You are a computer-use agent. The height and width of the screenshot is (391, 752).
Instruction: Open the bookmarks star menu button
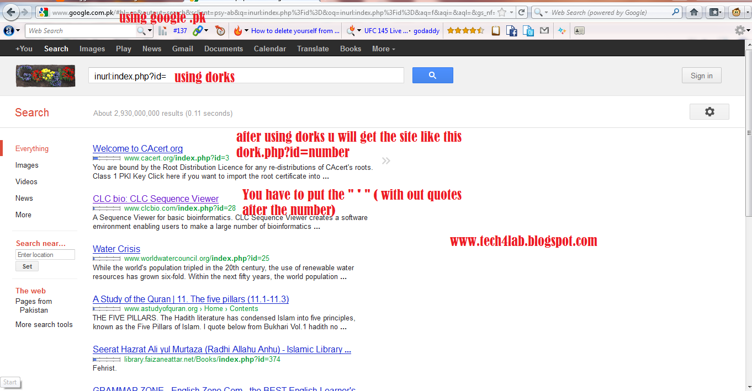tap(716, 12)
